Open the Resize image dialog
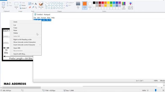This screenshot has width=165, height=92. (x=22, y=5)
